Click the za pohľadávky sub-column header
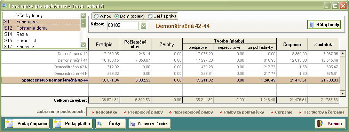Image resolution: width=349 pixels, height=132 pixels. click(261, 47)
